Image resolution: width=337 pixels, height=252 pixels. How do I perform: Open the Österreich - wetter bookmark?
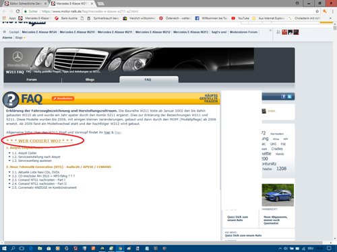176,18
